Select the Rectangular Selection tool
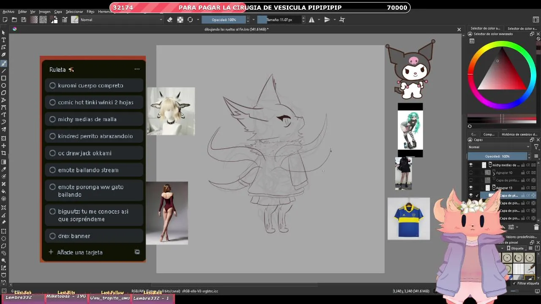Viewport: 541px width, 304px height. [x=4, y=231]
